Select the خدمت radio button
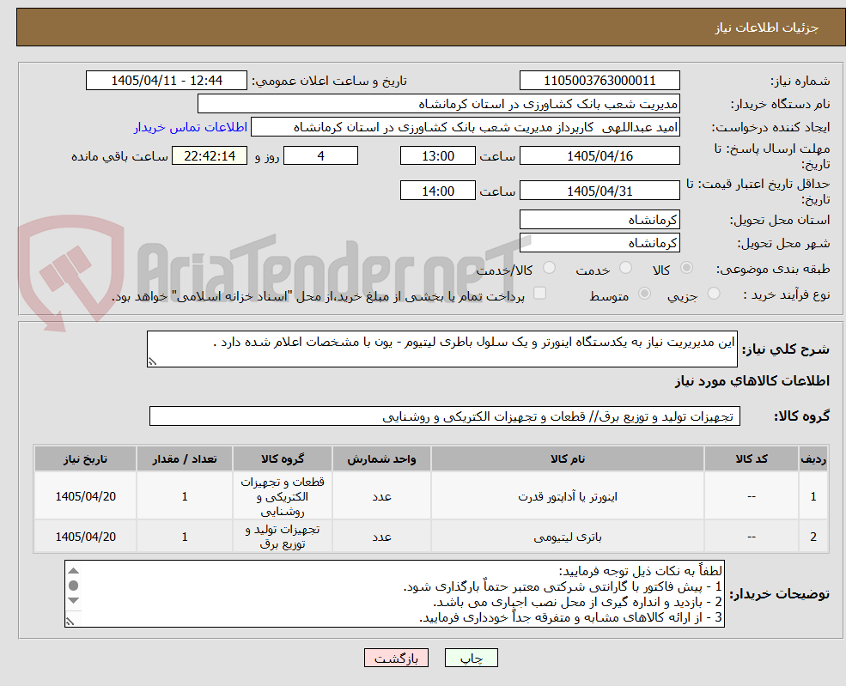Image resolution: width=846 pixels, height=686 pixels. pos(625,268)
